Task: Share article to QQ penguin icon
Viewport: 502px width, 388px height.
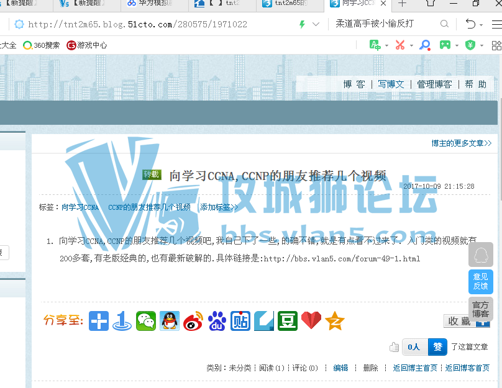Action: [x=170, y=321]
